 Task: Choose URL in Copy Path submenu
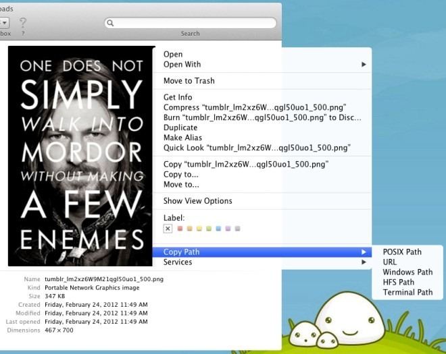(407, 262)
